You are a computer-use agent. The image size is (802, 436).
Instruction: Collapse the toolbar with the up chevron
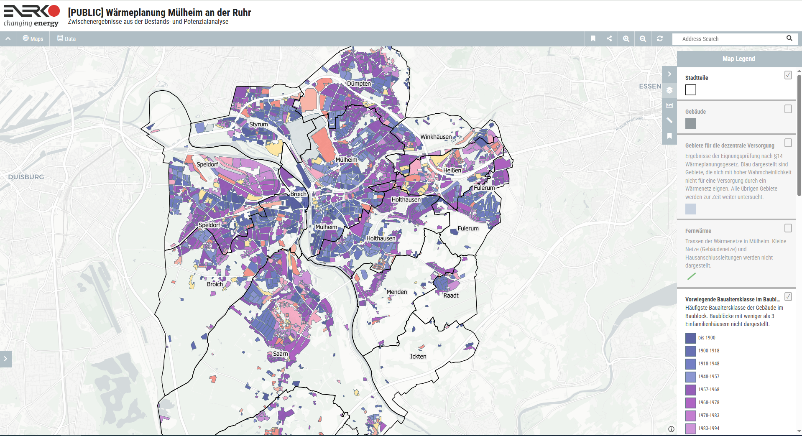8,38
